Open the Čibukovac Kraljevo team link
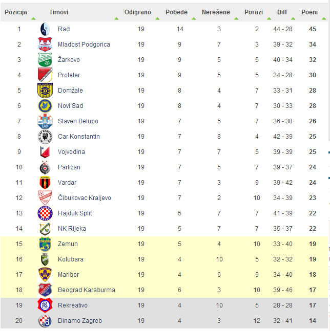This screenshot has width=330, height=331. [85, 198]
